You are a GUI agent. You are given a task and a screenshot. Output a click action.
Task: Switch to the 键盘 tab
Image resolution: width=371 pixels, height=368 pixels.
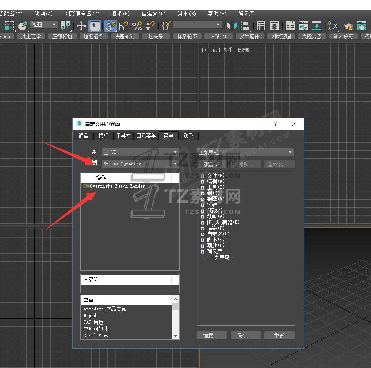(x=83, y=136)
